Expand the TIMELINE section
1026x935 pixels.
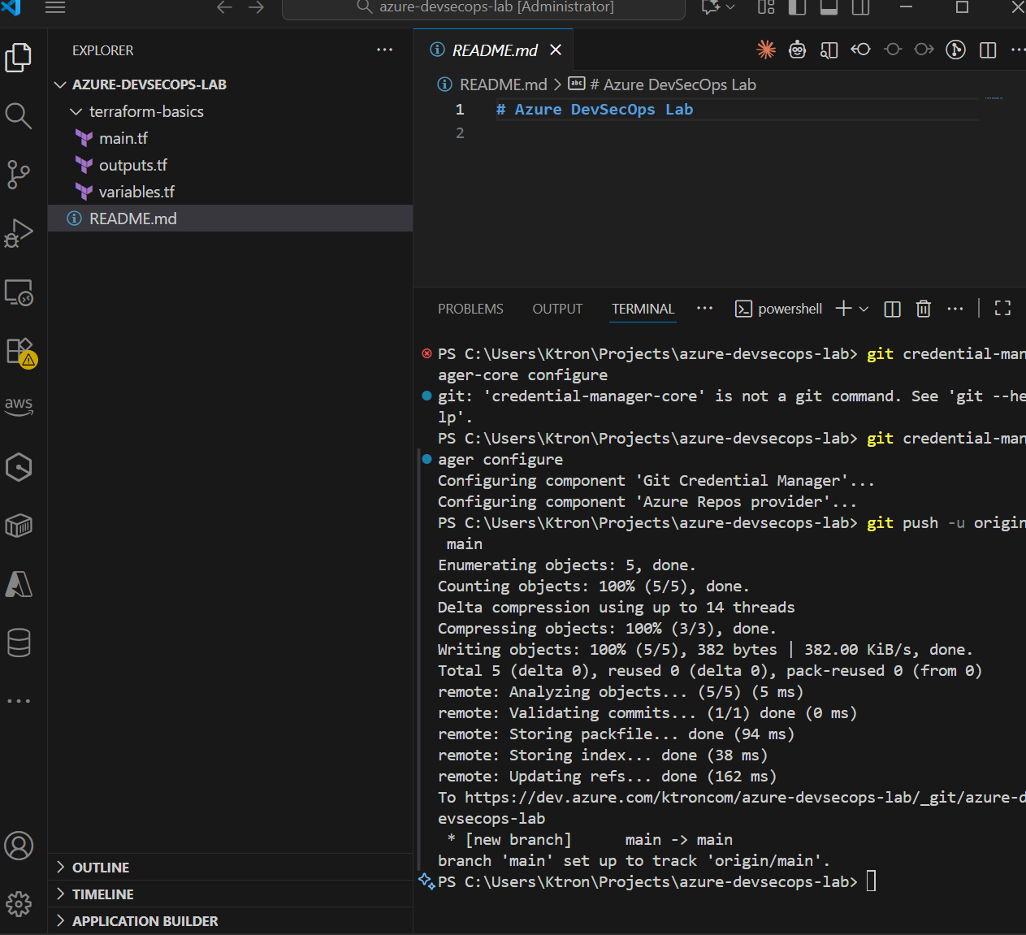(102, 894)
